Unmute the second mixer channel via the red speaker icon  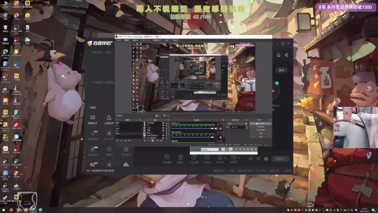click(216, 137)
